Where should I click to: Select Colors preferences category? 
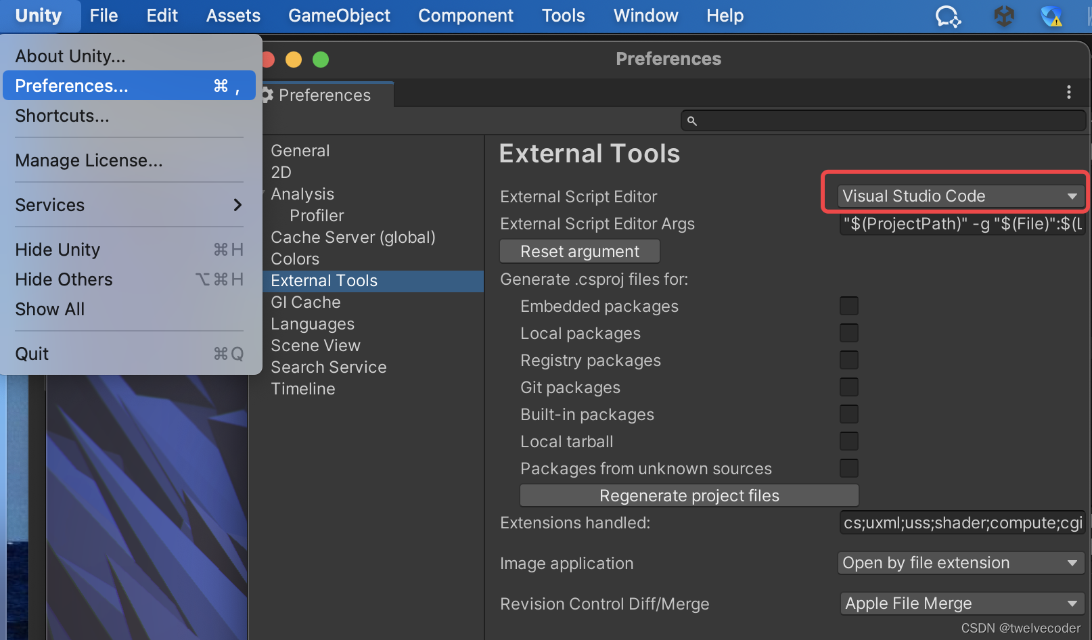click(x=295, y=259)
